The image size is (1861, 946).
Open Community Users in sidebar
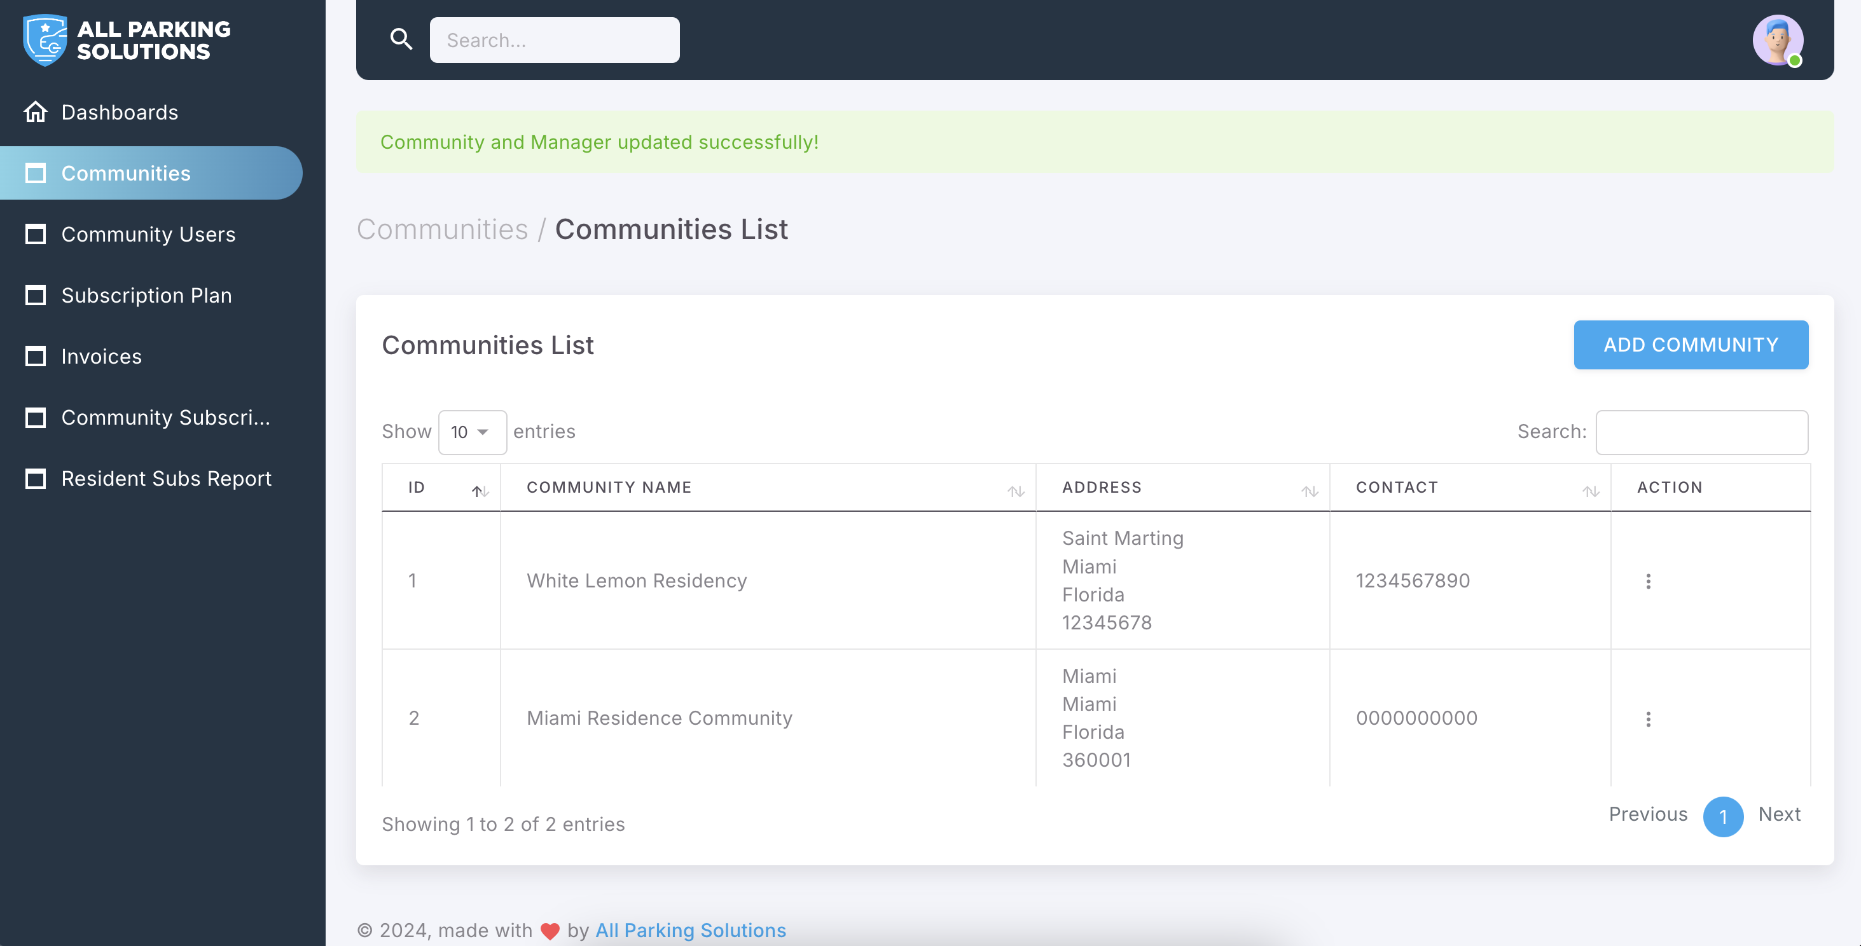tap(148, 235)
